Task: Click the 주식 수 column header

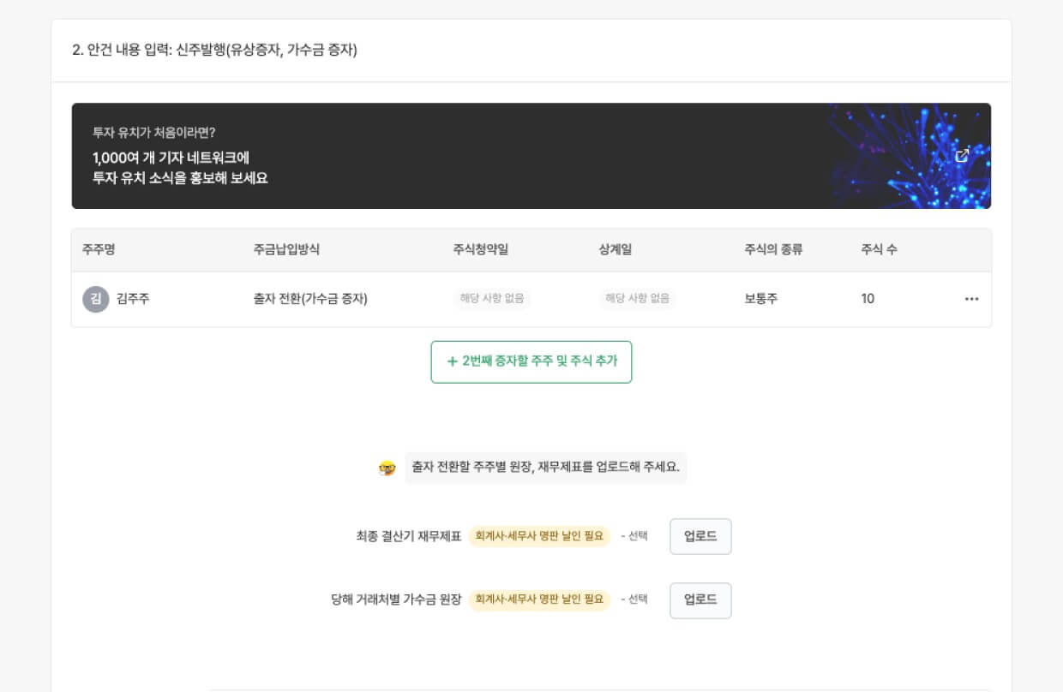Action: 880,250
